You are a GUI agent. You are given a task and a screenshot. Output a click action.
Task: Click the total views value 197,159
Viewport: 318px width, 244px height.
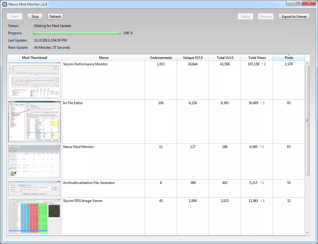tap(253, 64)
